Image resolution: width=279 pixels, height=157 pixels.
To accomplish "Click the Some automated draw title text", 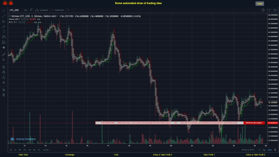I will (138, 3).
